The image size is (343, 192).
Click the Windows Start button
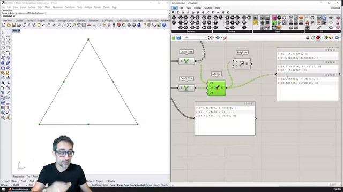pos(3,189)
